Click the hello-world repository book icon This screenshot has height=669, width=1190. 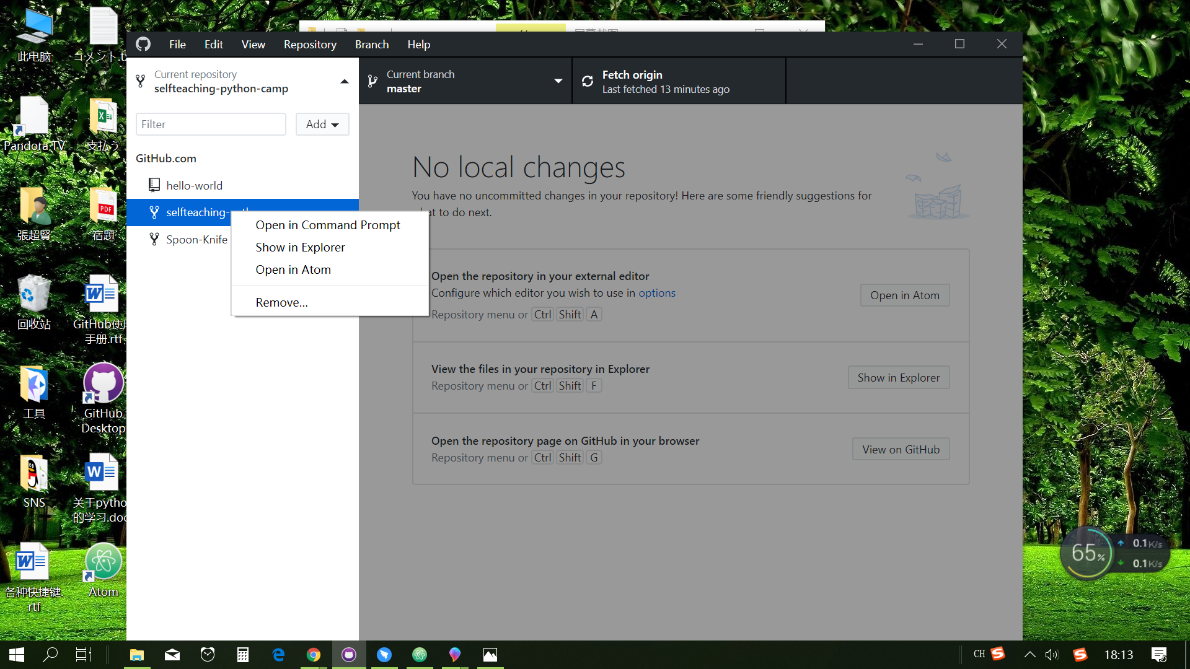coord(154,185)
